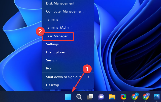Open Task Manager from the menu
Viewport: 161px width, 102px height.
68,36
